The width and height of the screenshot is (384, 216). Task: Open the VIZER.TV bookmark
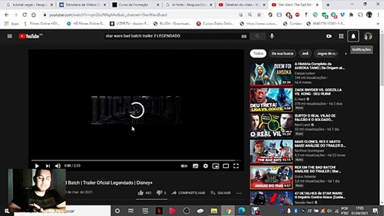tap(129, 23)
